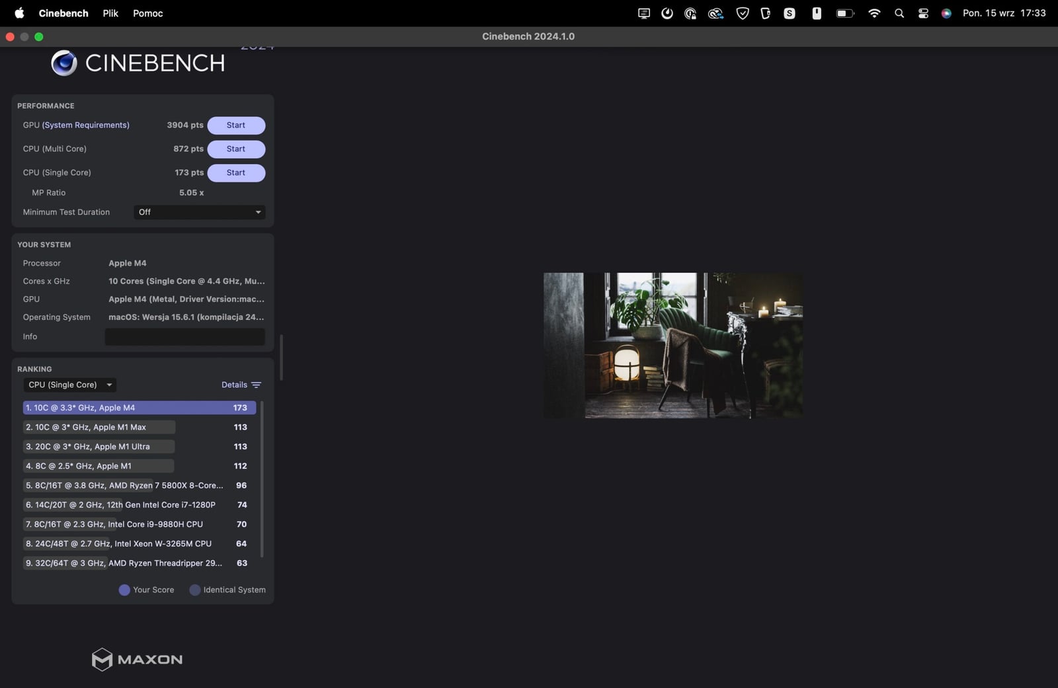
Task: Open the Pomoc menu
Action: tap(148, 13)
